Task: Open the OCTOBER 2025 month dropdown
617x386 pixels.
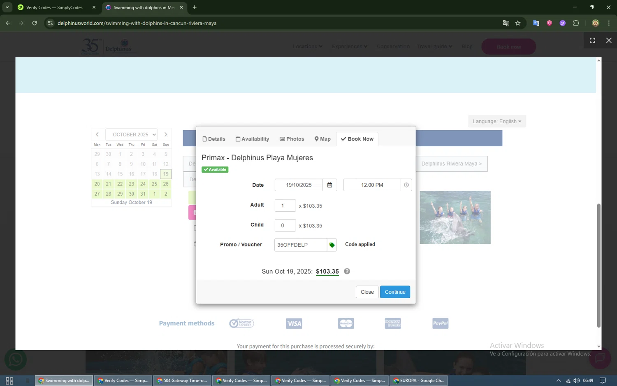Action: pyautogui.click(x=132, y=134)
